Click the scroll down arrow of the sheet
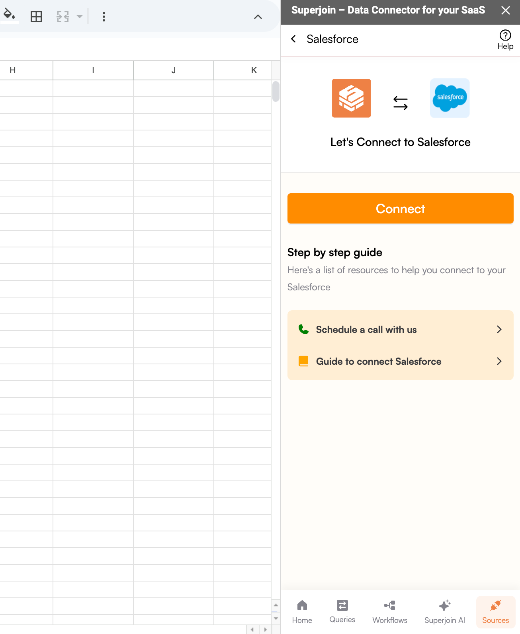 (276, 618)
